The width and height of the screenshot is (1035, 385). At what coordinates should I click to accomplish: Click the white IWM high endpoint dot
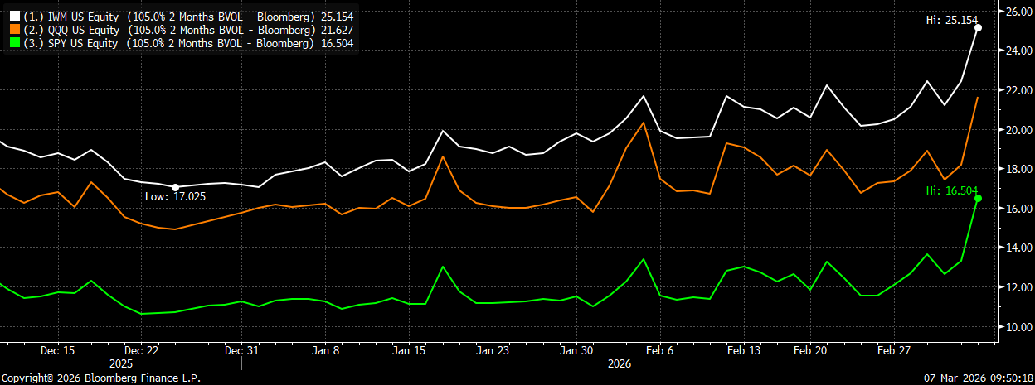[979, 28]
